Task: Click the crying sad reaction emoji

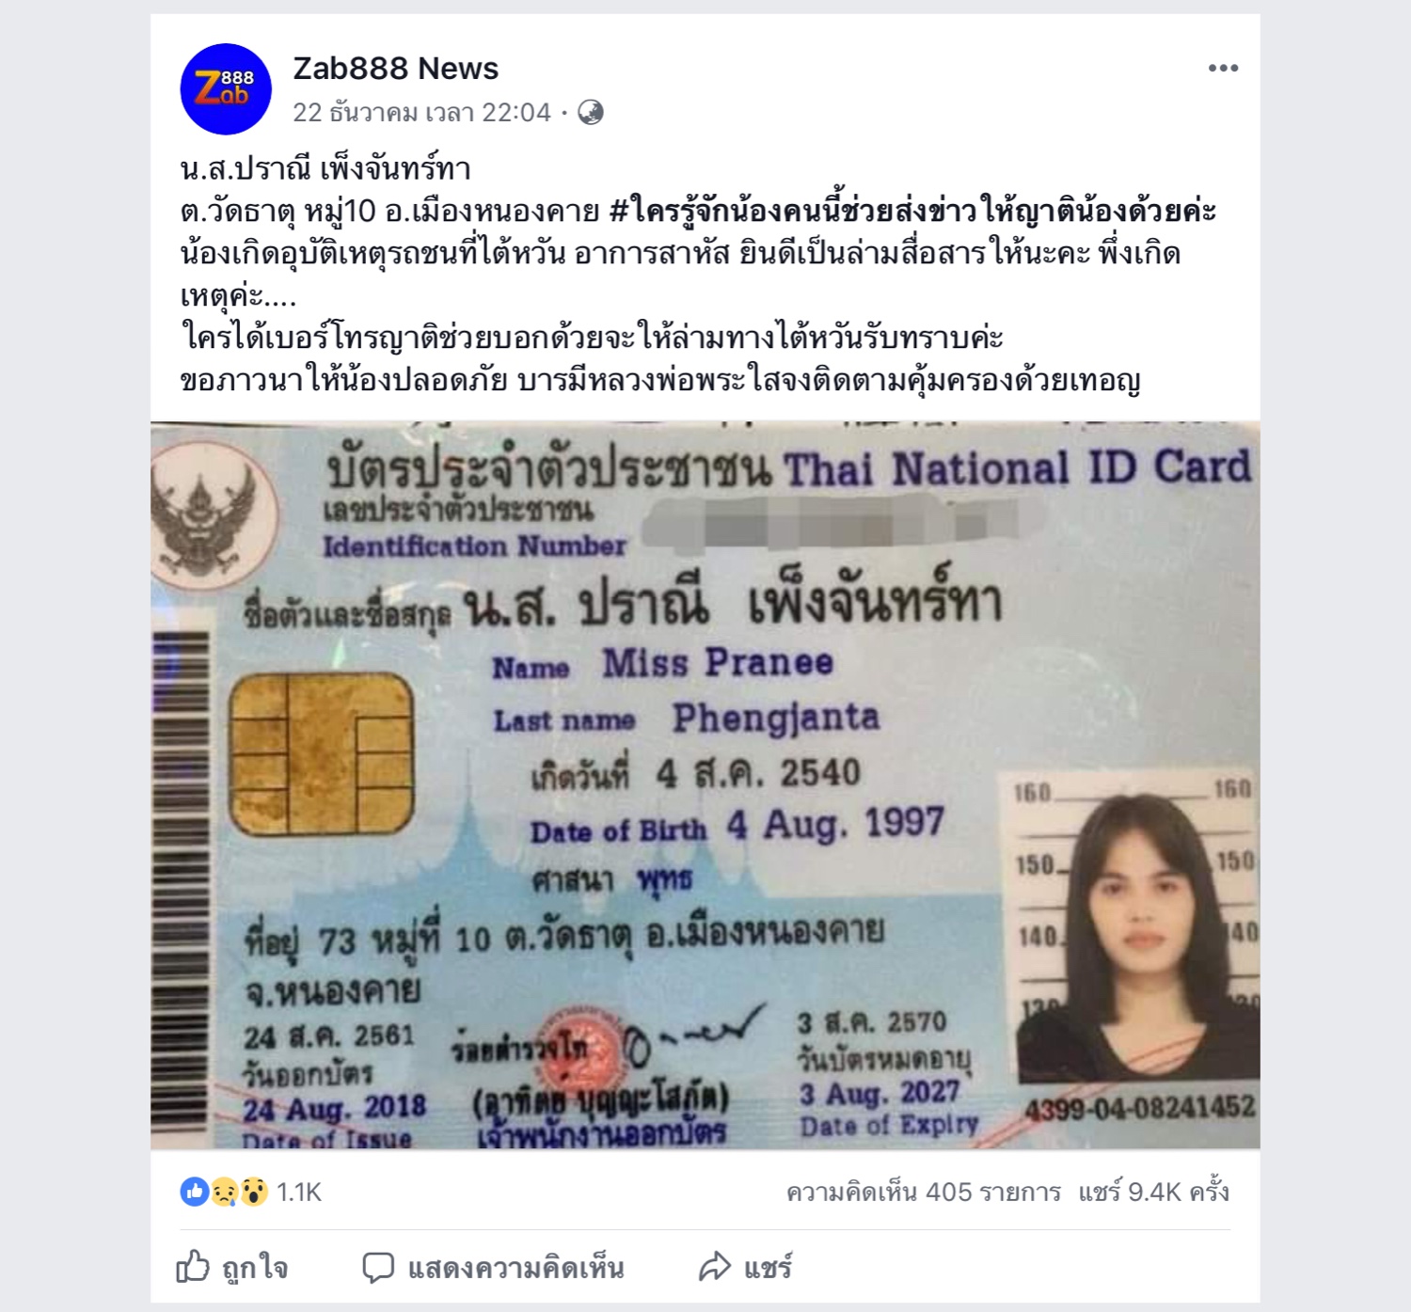Action: tap(224, 1192)
